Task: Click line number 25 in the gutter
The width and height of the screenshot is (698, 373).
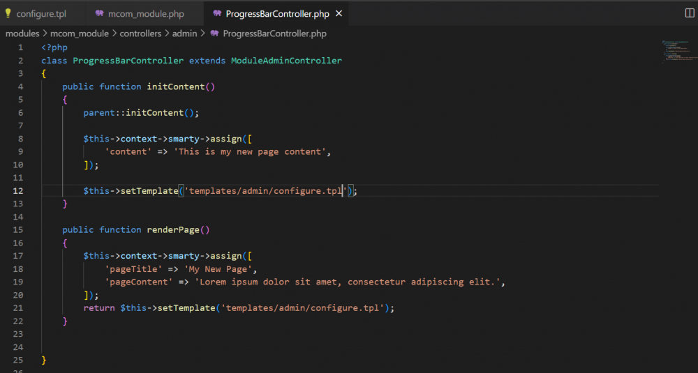Action: [18, 360]
